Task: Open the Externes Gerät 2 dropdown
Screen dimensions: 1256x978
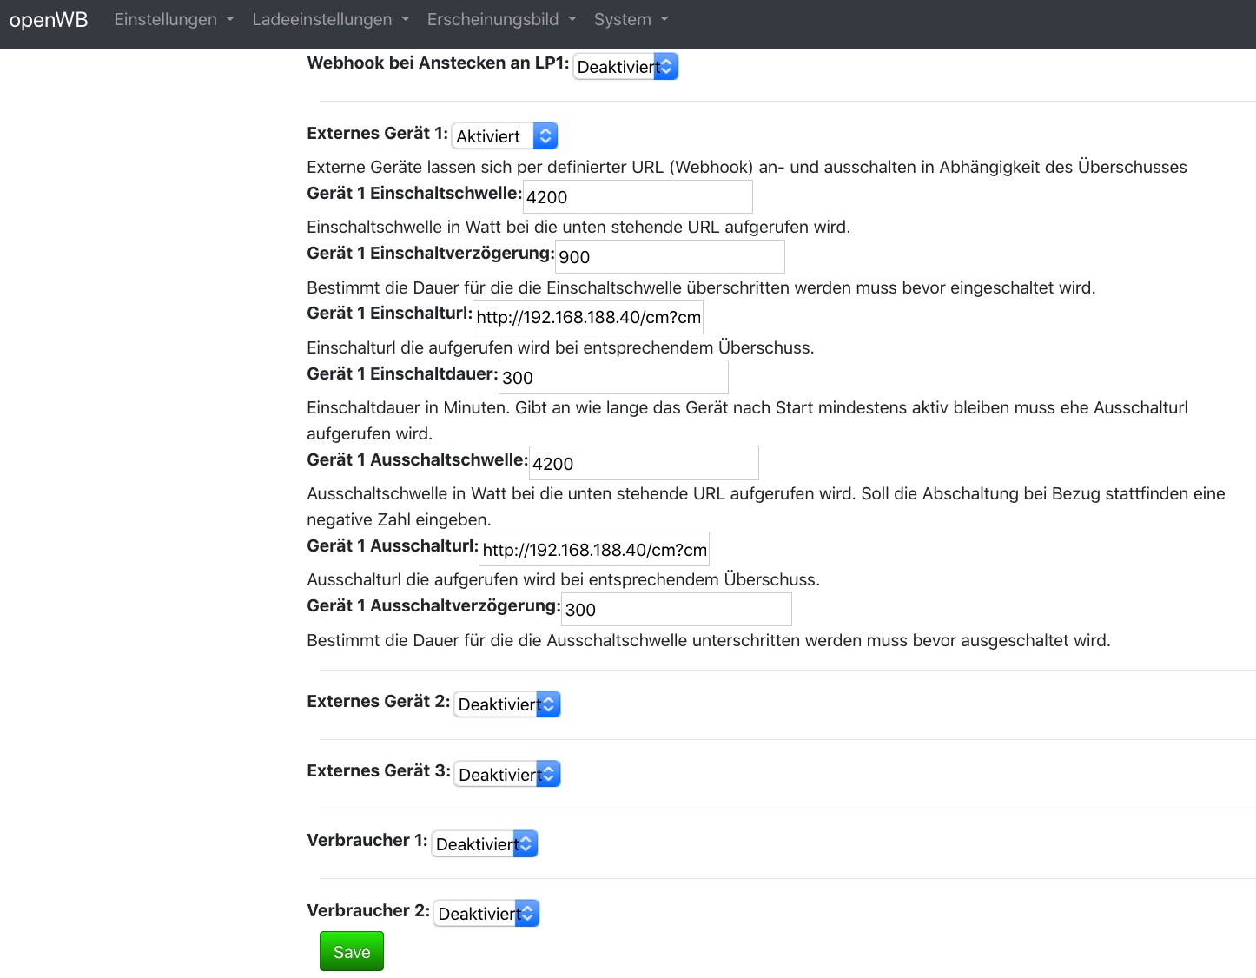Action: pyautogui.click(x=507, y=704)
